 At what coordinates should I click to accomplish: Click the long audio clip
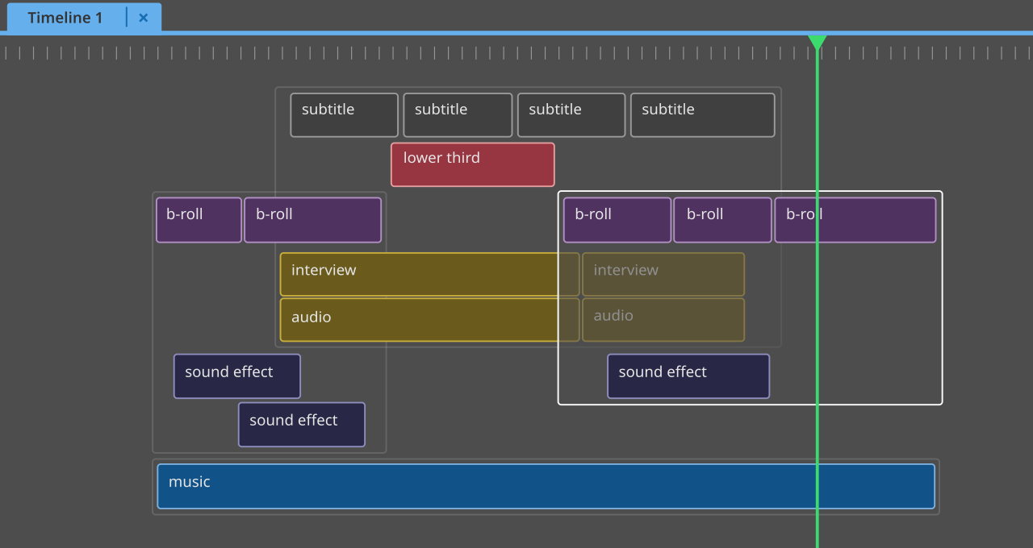(429, 319)
